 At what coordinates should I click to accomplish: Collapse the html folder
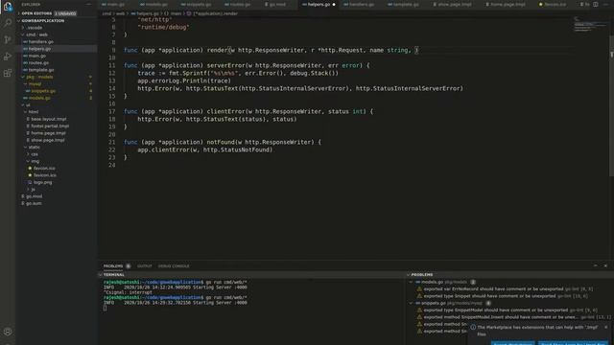(26, 112)
